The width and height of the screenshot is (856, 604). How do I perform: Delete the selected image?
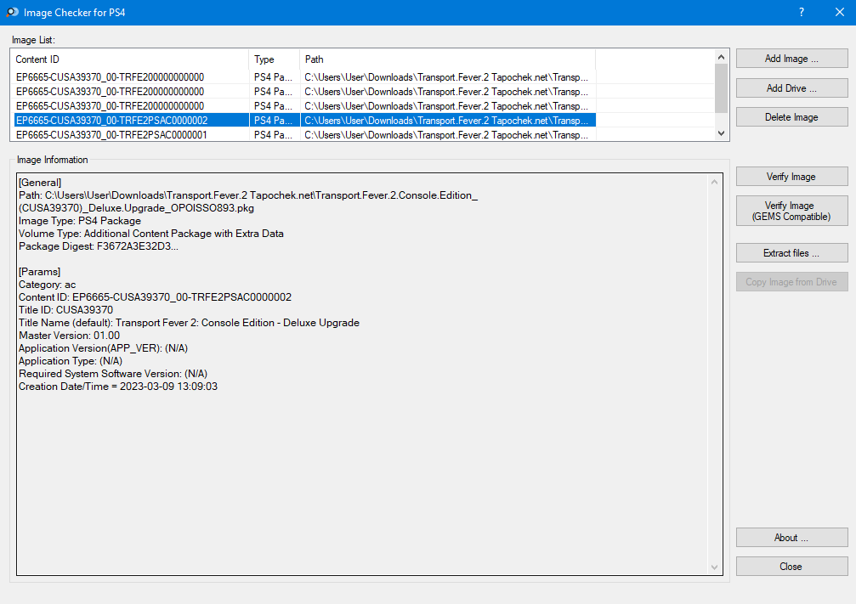click(x=791, y=117)
